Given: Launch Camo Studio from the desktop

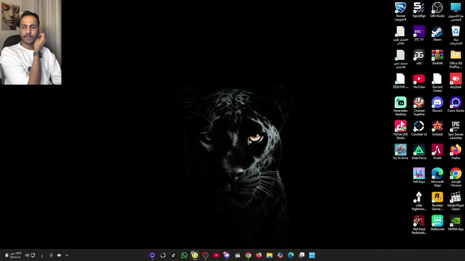Looking at the screenshot, I should [x=456, y=105].
